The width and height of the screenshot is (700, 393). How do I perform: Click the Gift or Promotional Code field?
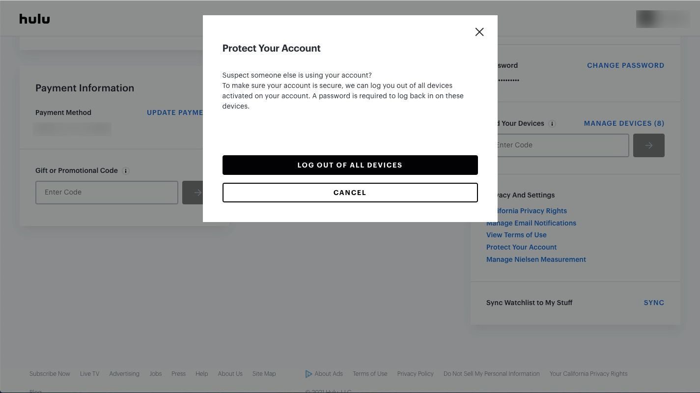(107, 192)
